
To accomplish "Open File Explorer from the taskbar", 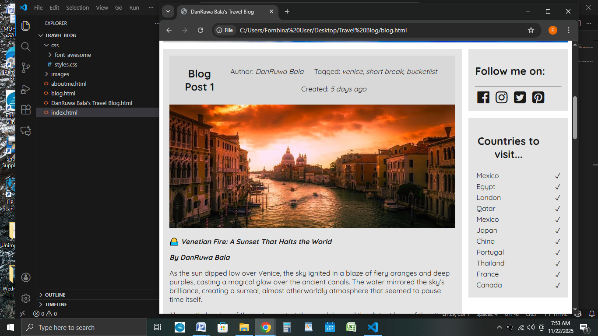I will [x=244, y=327].
